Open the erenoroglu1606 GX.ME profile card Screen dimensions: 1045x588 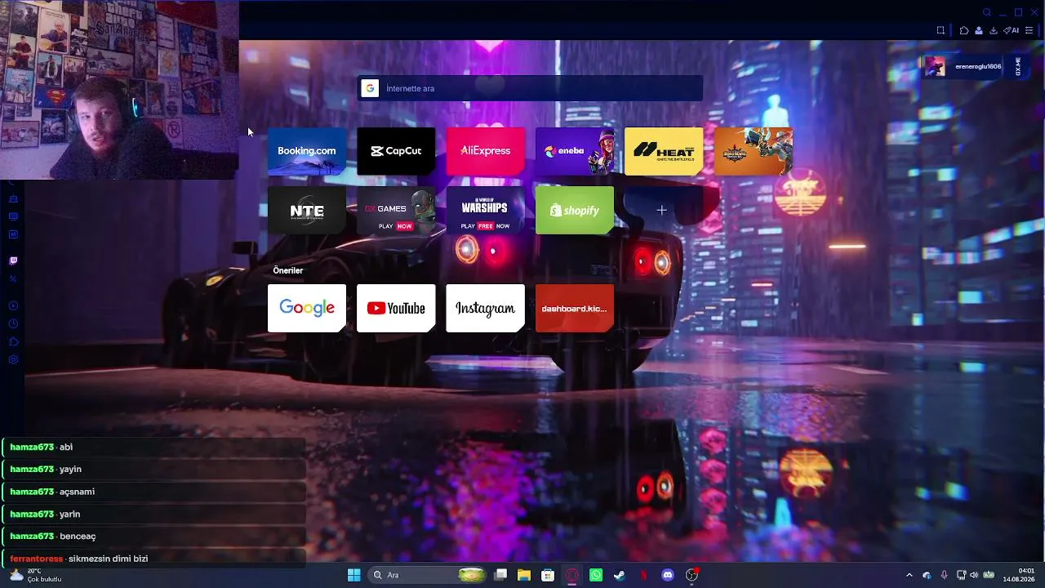(974, 67)
